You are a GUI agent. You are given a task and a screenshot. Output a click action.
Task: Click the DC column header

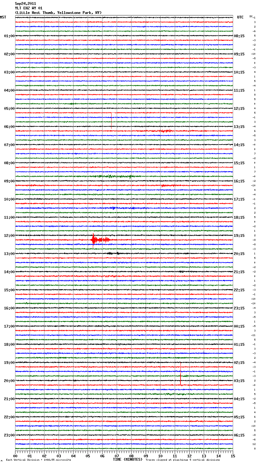(251, 16)
